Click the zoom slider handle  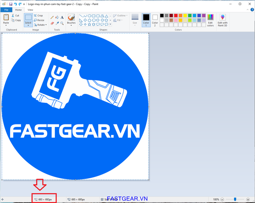pyautogui.click(x=235, y=199)
